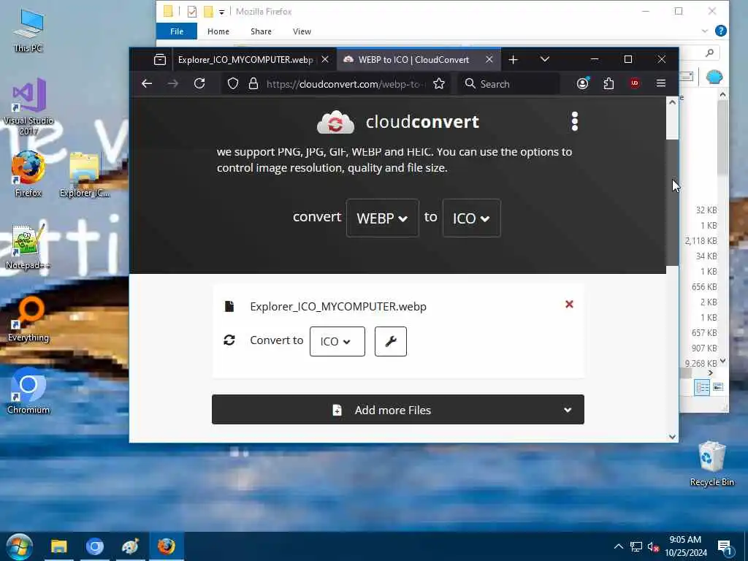Open View ribbon tab in File Explorer

302,31
